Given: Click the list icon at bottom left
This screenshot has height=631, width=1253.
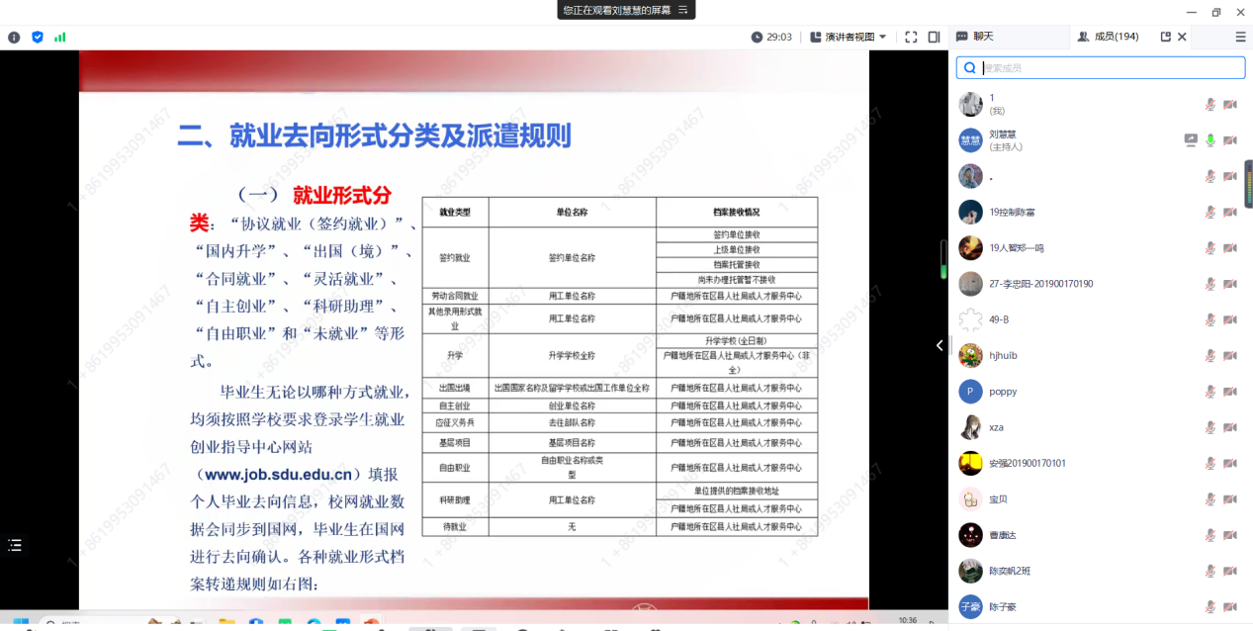Looking at the screenshot, I should (15, 545).
